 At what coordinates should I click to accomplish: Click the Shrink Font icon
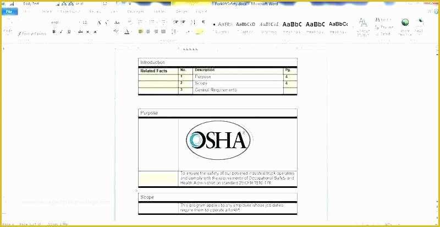[107, 23]
